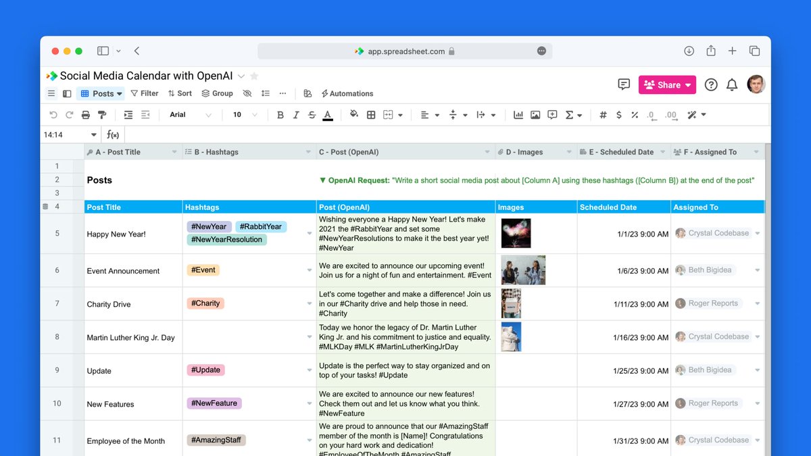Click the Share button

click(667, 84)
